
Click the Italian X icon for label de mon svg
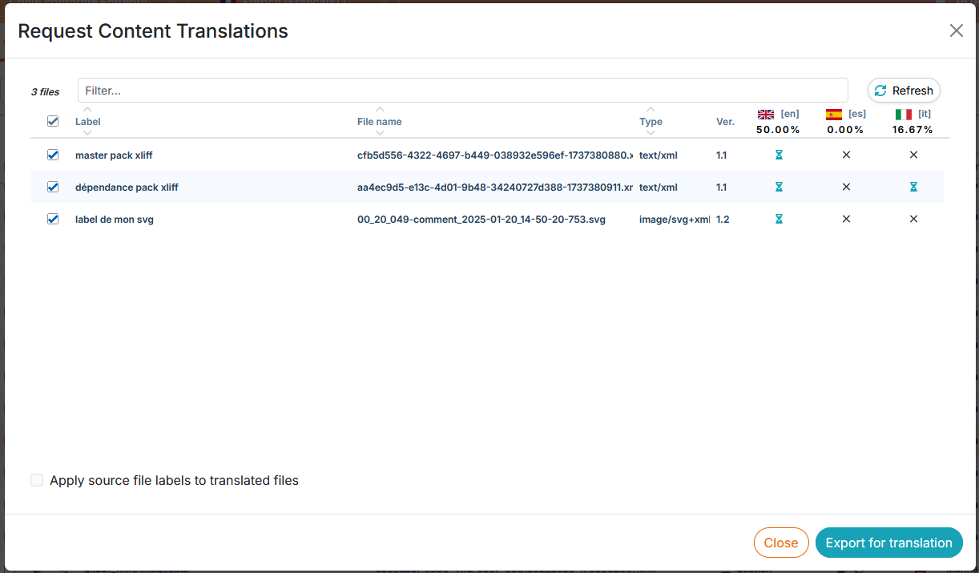click(913, 219)
